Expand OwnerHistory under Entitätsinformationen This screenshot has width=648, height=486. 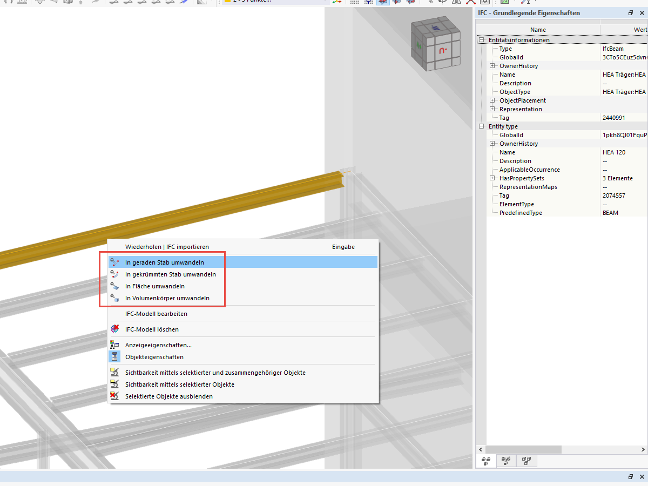point(492,66)
